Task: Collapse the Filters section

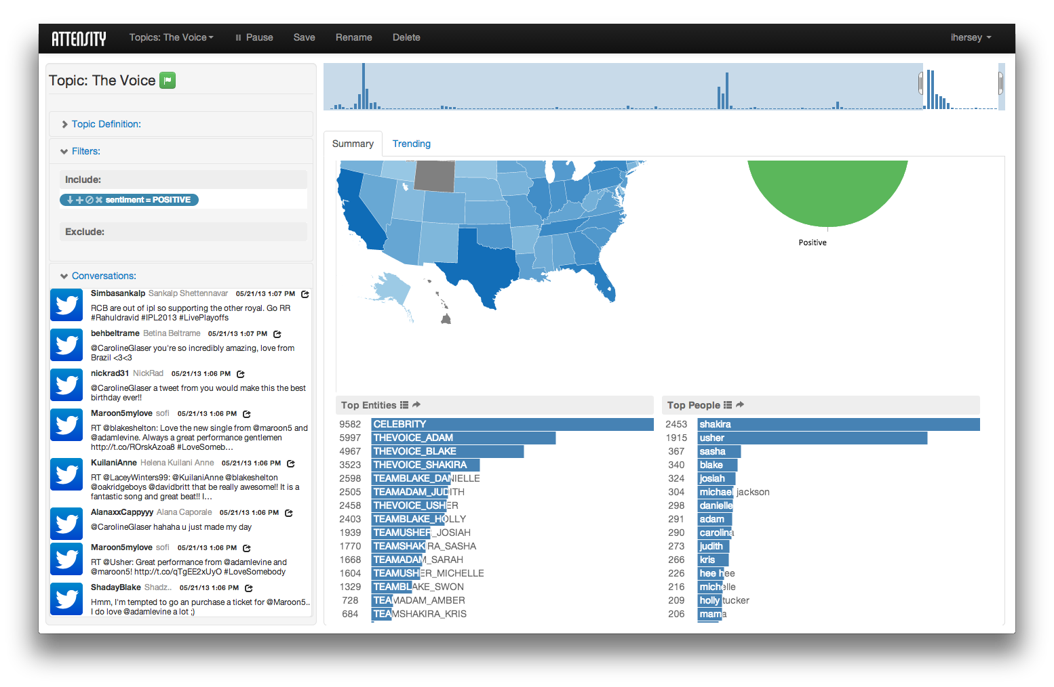Action: pos(85,151)
